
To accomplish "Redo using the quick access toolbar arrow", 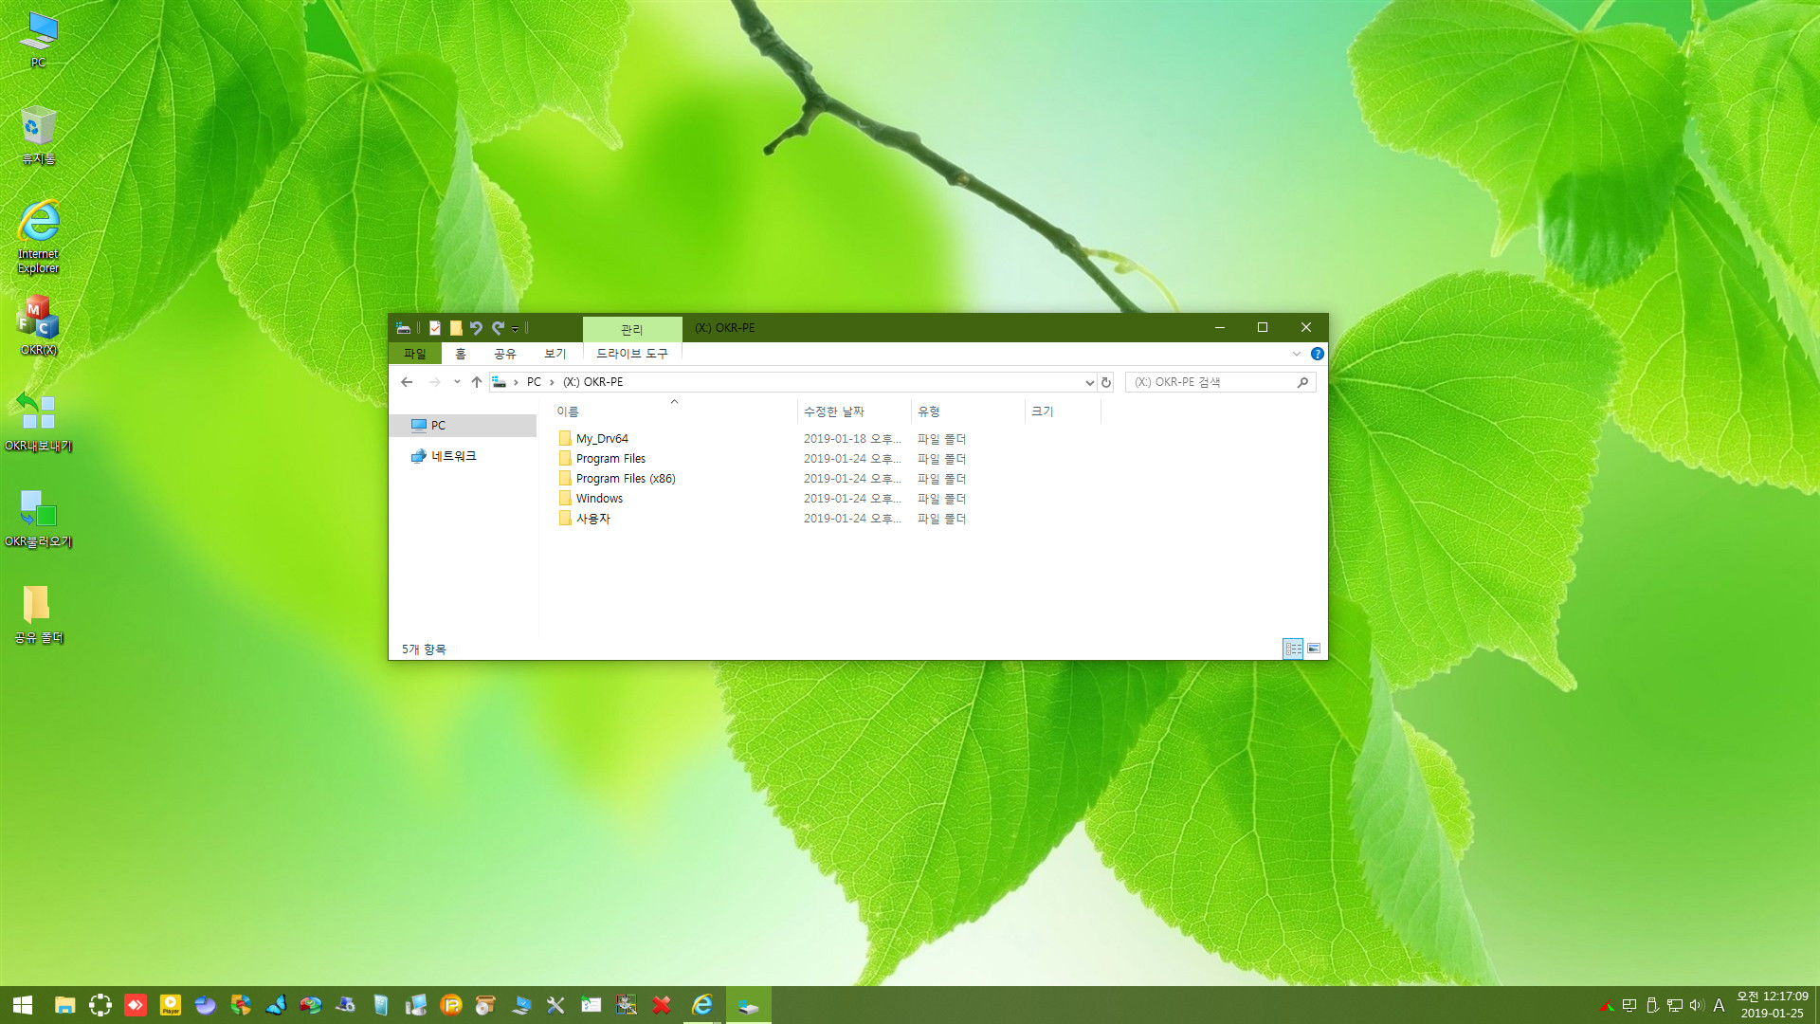I will [498, 328].
